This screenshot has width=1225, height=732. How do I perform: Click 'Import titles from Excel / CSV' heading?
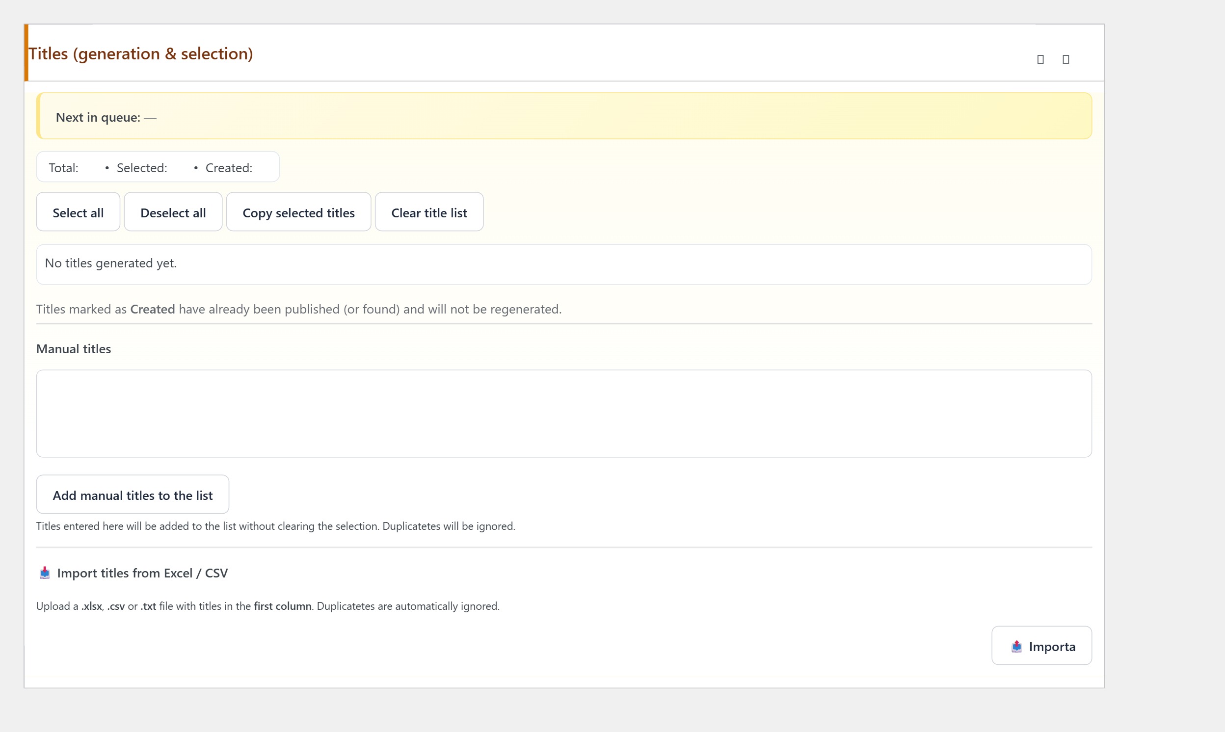point(143,573)
